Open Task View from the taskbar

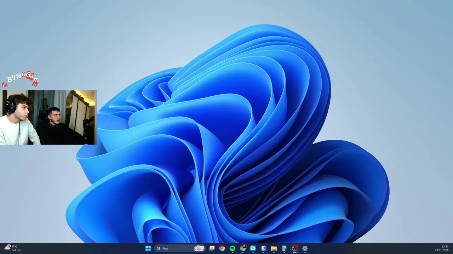(x=212, y=248)
